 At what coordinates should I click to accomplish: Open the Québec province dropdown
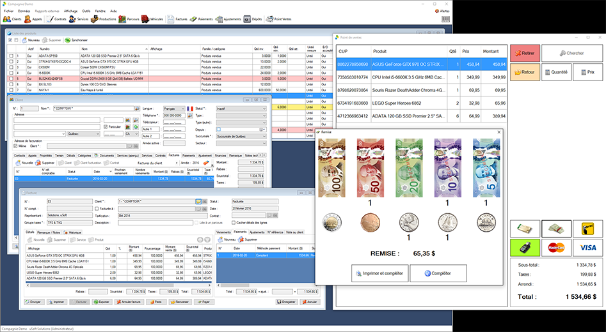(x=83, y=134)
